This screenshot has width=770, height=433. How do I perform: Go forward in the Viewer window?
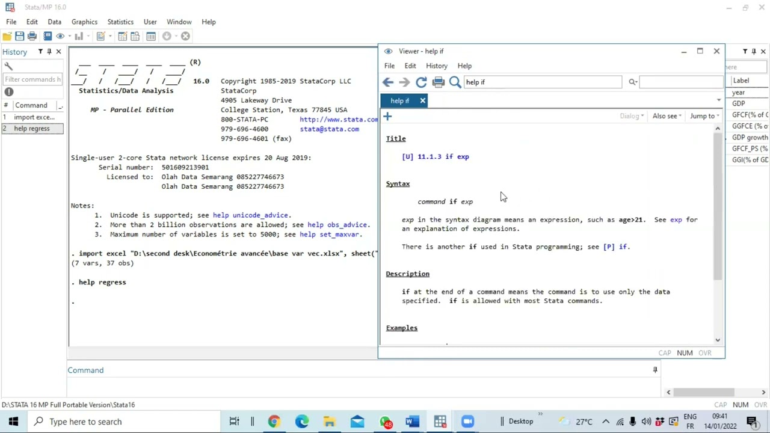(404, 82)
